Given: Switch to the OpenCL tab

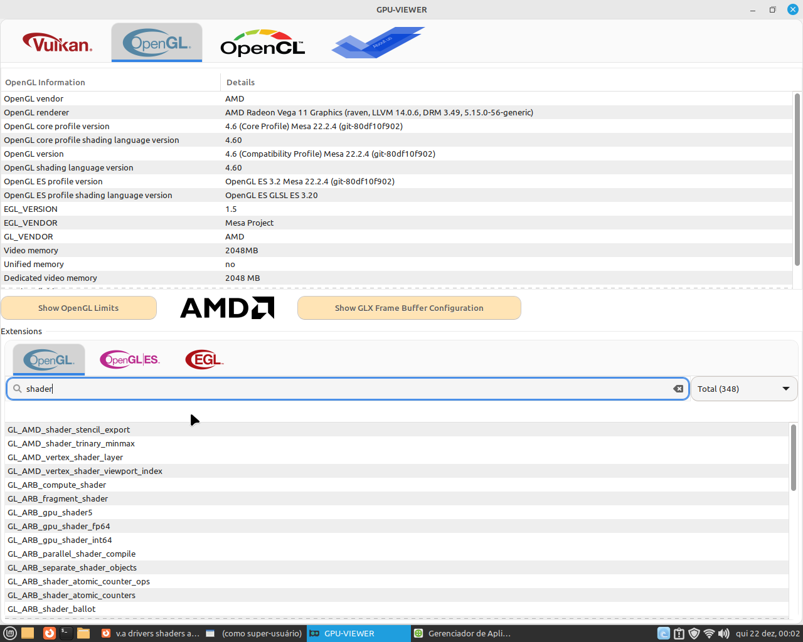Looking at the screenshot, I should pos(262,43).
